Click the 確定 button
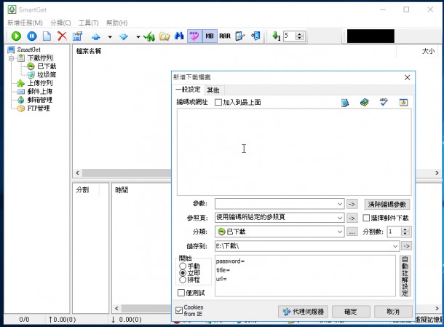 [x=351, y=312]
